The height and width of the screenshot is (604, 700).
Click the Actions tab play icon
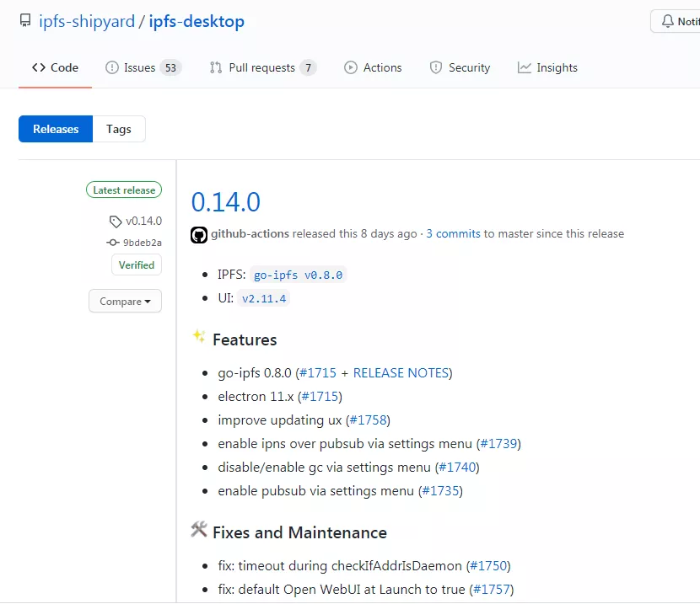351,67
